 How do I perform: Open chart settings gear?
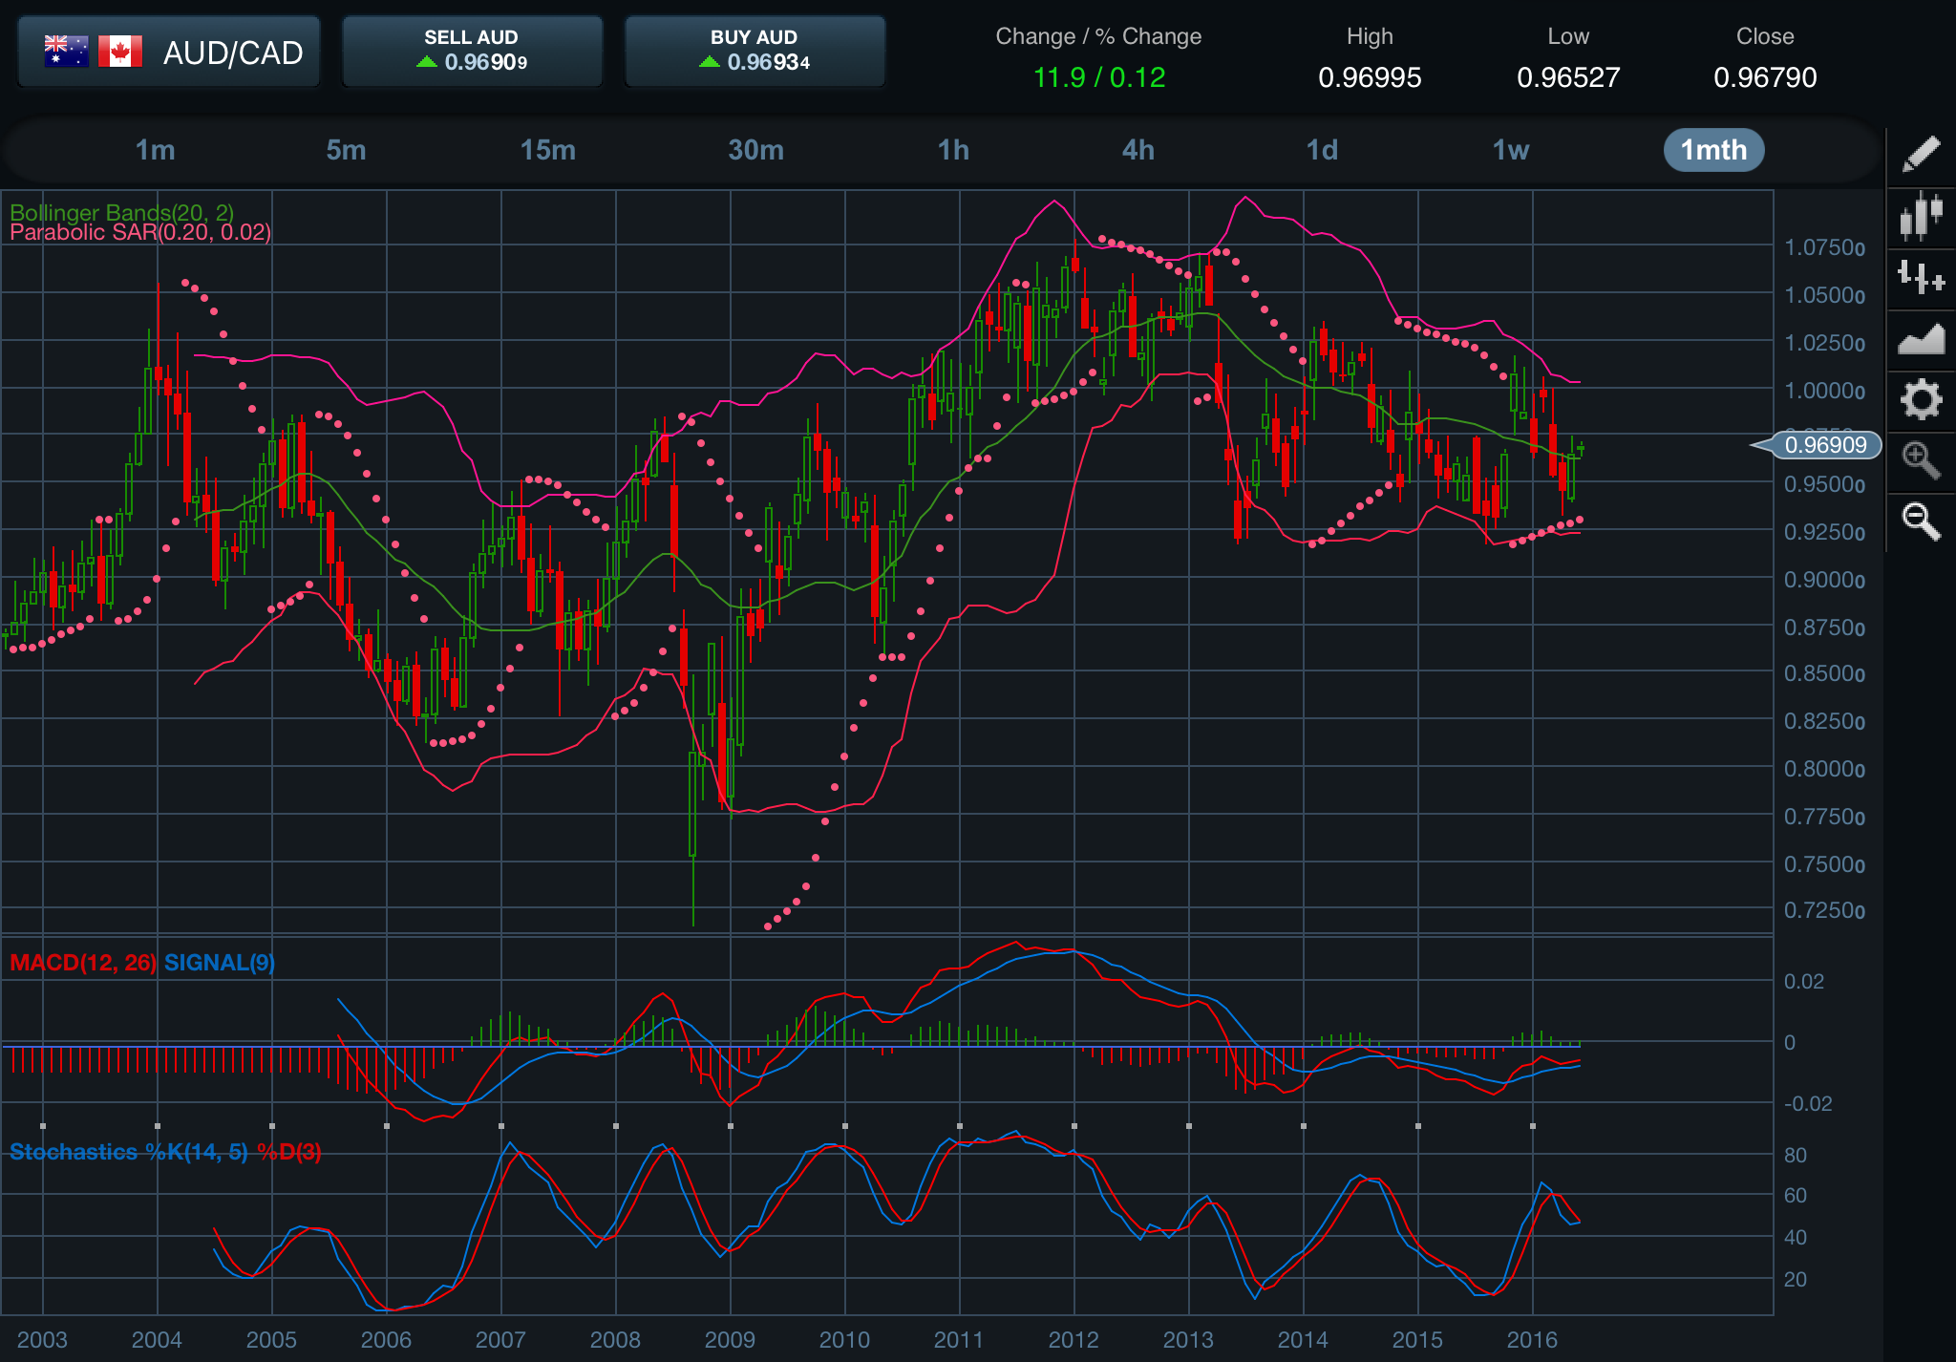1921,399
